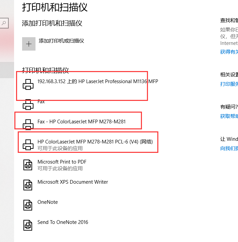This screenshot has height=242, width=238.
Task: Open the 获取帮助 link under 有疑问
Action: [x=229, y=116]
